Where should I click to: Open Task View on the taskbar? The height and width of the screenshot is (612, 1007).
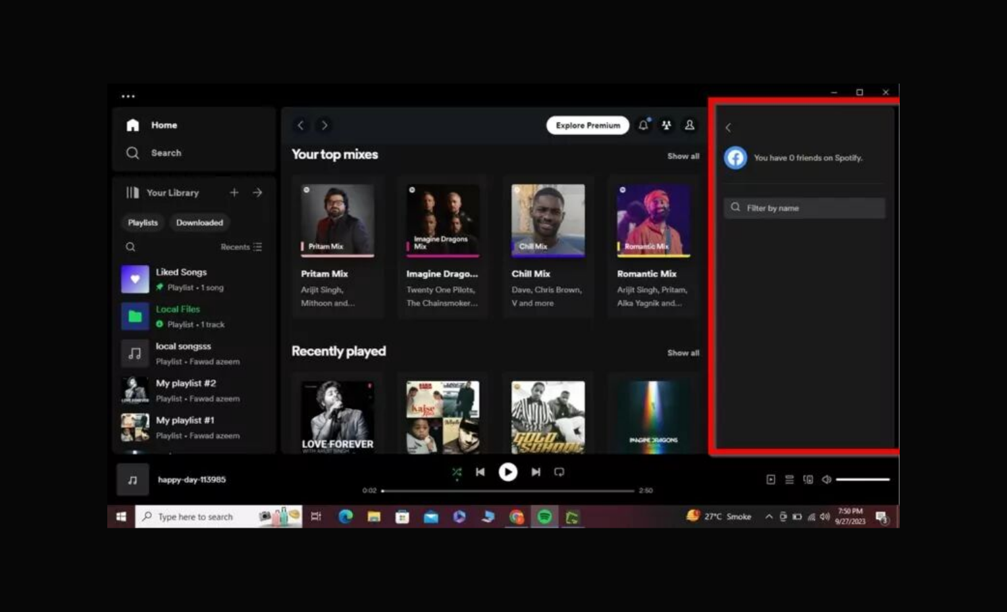click(316, 517)
